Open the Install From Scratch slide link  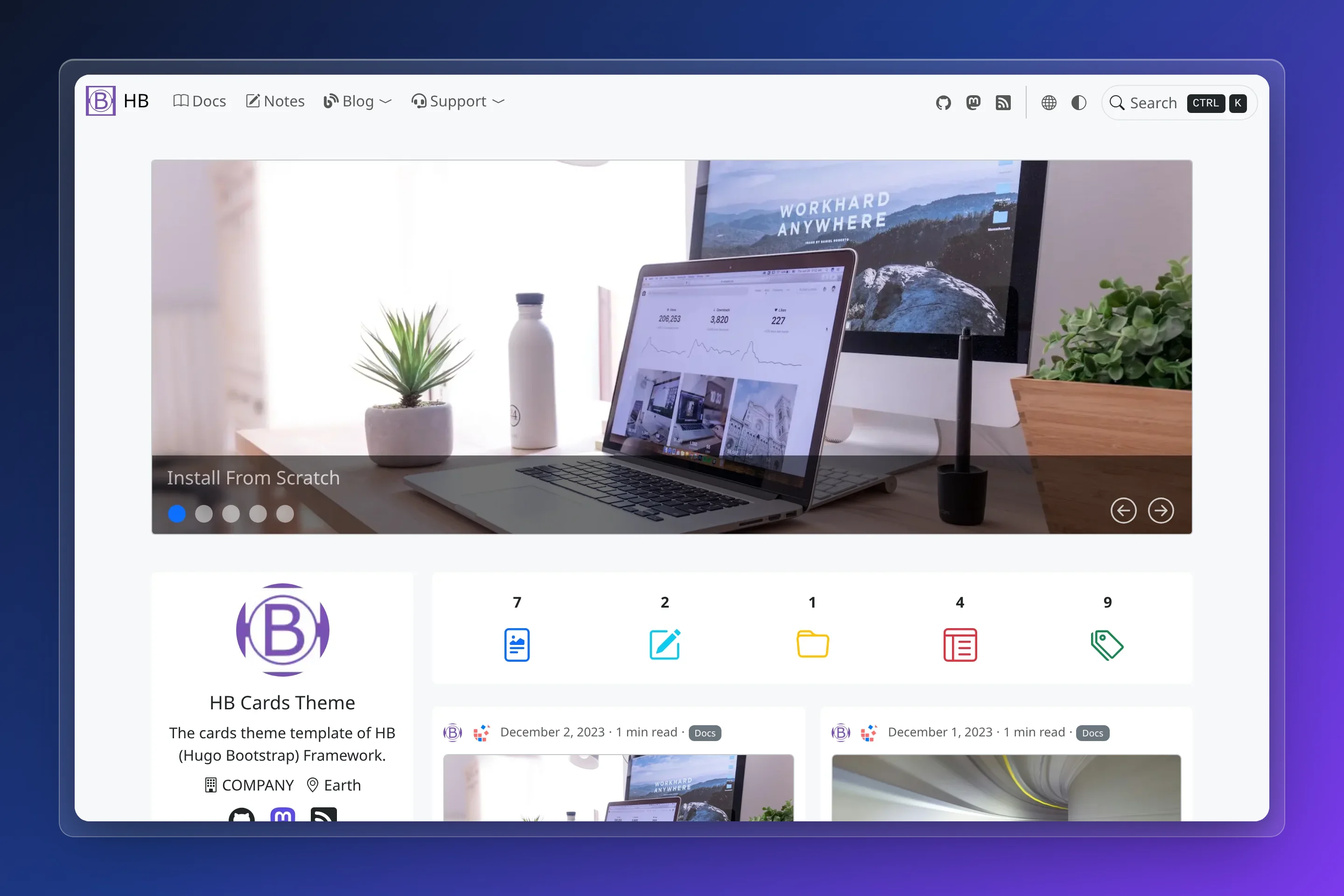click(253, 478)
